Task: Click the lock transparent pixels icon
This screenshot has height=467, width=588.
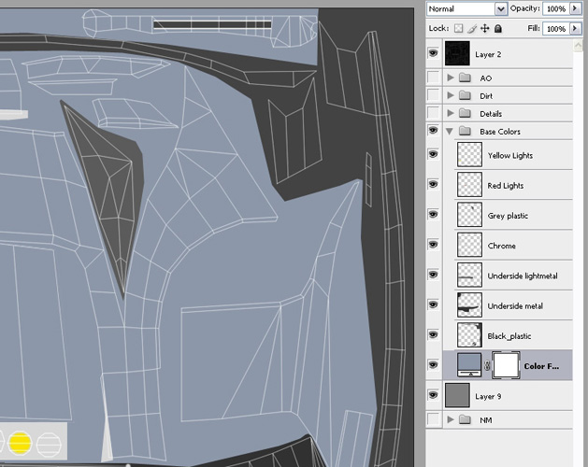Action: point(459,29)
